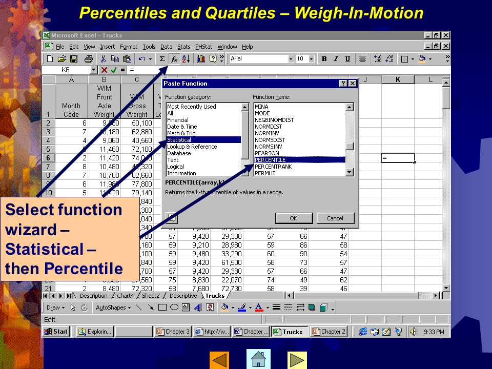This screenshot has height=369, width=492.
Task: Increase decimal places
Action: coord(378,58)
